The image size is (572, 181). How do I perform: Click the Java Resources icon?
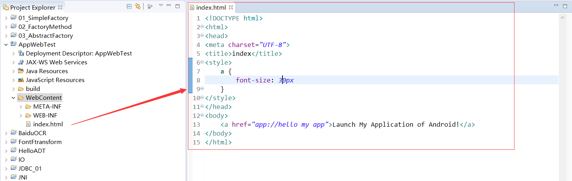(x=21, y=71)
